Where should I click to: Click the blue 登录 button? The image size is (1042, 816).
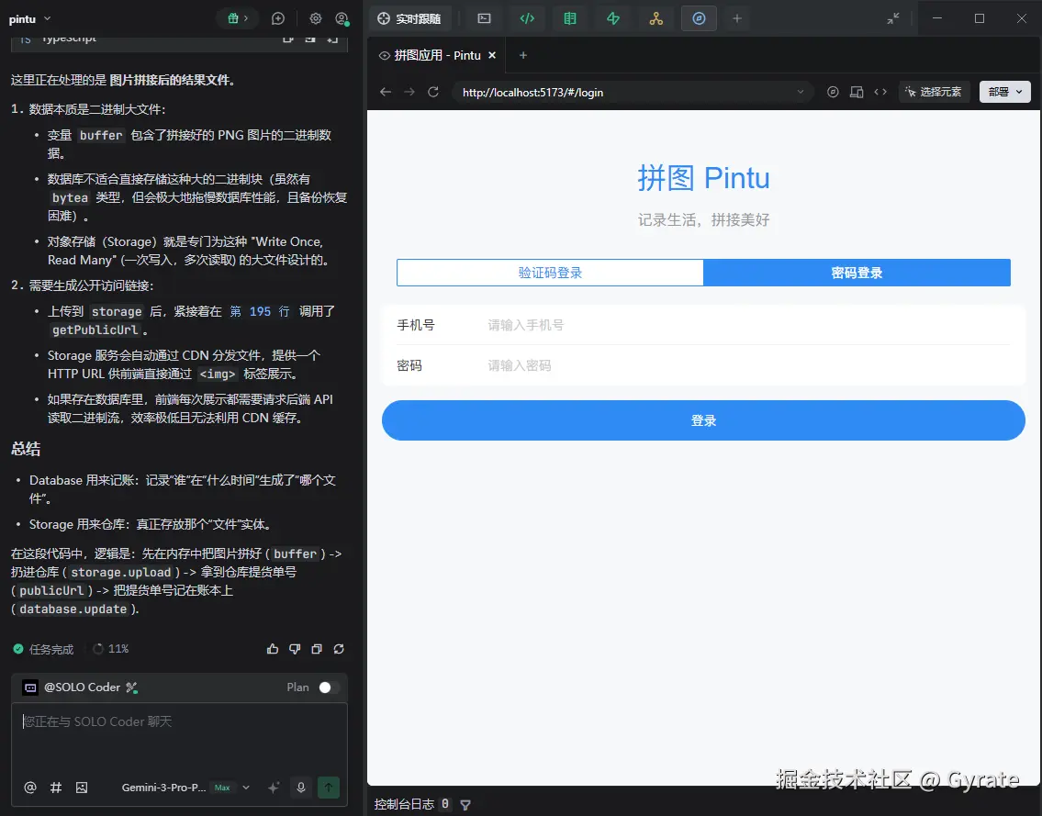click(x=704, y=420)
